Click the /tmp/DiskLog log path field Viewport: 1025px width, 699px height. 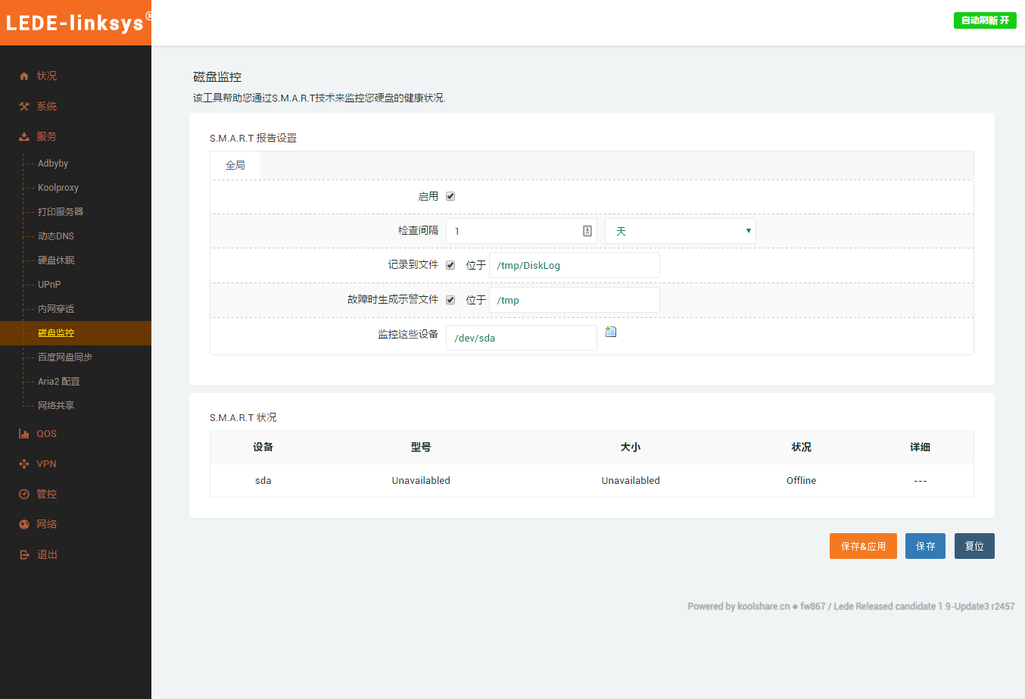[574, 265]
